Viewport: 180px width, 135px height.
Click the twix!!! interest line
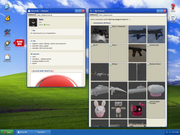[34, 63]
